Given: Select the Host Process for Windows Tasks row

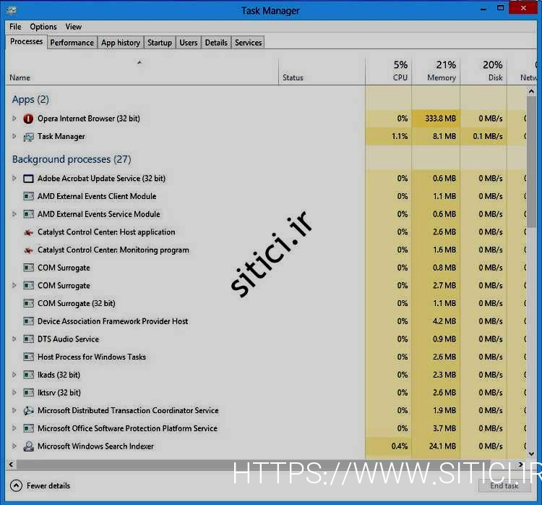Looking at the screenshot, I should pos(266,357).
